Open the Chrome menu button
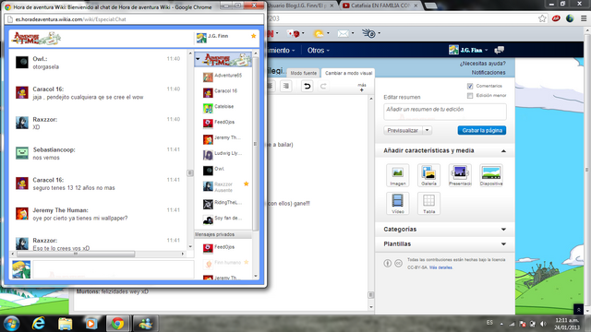The height and width of the screenshot is (332, 591). [584, 18]
